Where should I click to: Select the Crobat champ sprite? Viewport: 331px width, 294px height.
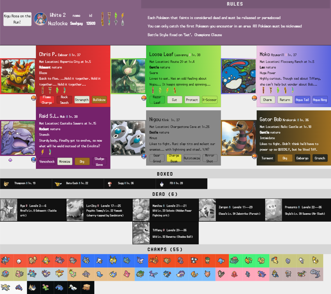coord(153,274)
